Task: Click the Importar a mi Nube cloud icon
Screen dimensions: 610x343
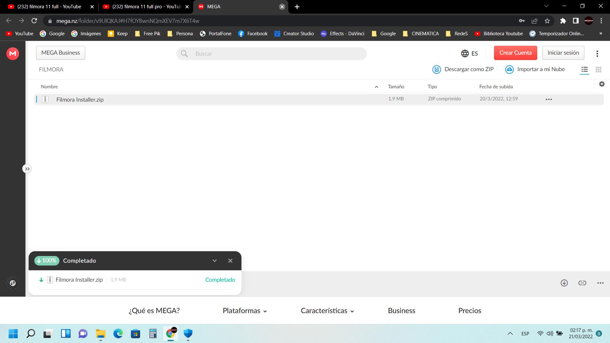Action: (x=509, y=70)
